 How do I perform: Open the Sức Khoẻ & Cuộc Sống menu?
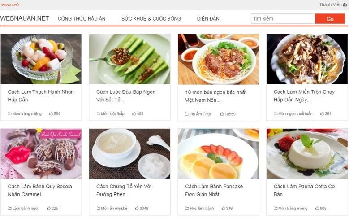pyautogui.click(x=151, y=19)
